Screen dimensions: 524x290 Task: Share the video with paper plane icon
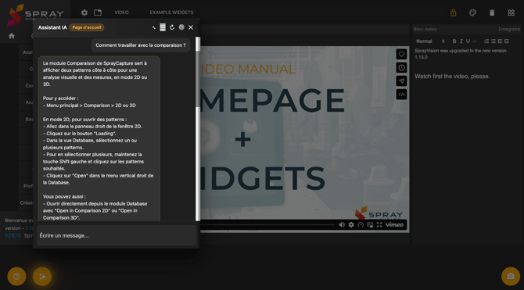point(402,81)
